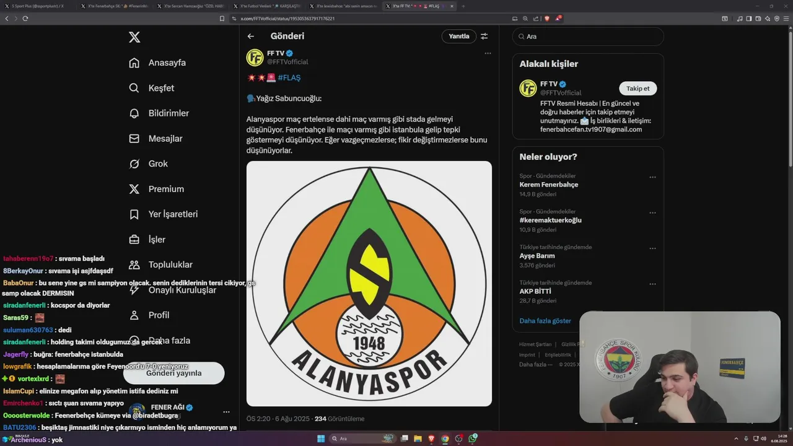Click the Hizmet Şartları footer link
793x446 pixels.
coord(535,344)
